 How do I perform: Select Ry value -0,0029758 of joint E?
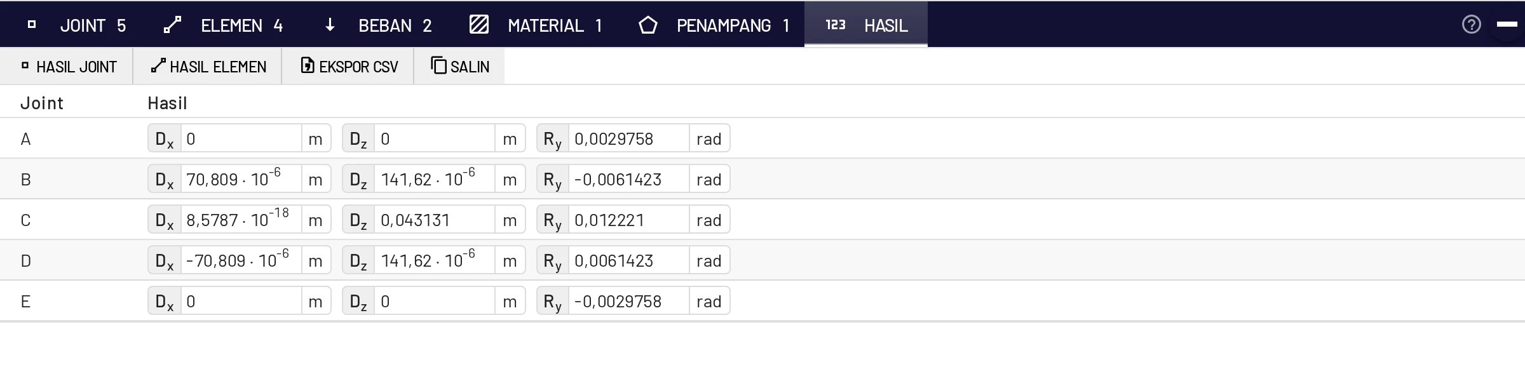(x=629, y=301)
